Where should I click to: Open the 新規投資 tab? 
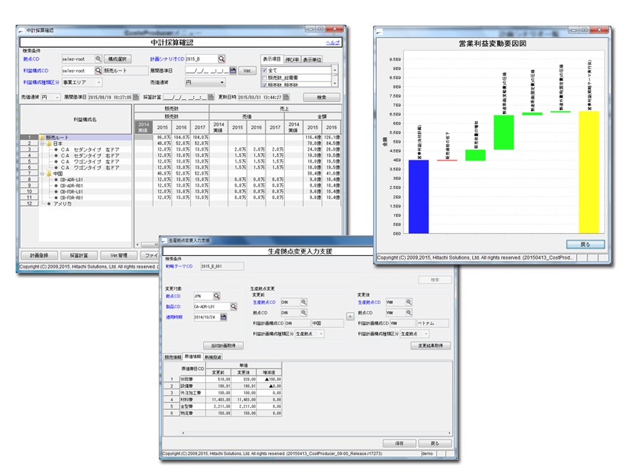click(x=213, y=357)
